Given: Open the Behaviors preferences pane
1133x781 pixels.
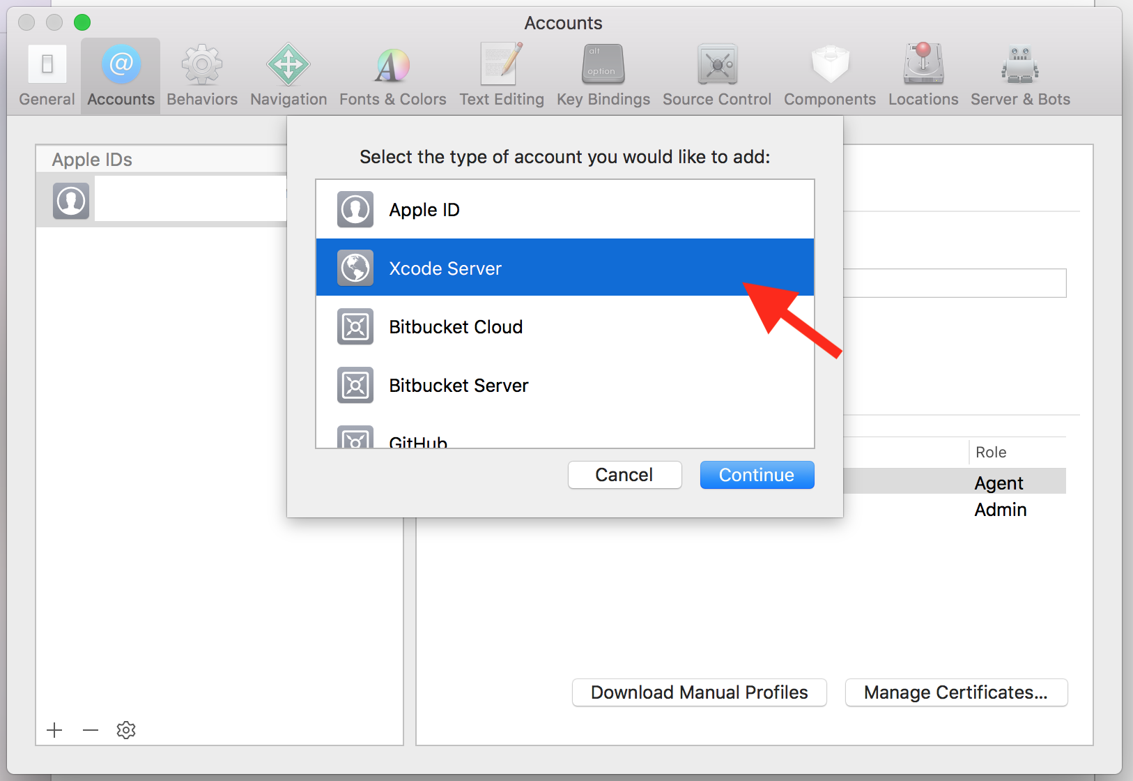Looking at the screenshot, I should pos(202,76).
